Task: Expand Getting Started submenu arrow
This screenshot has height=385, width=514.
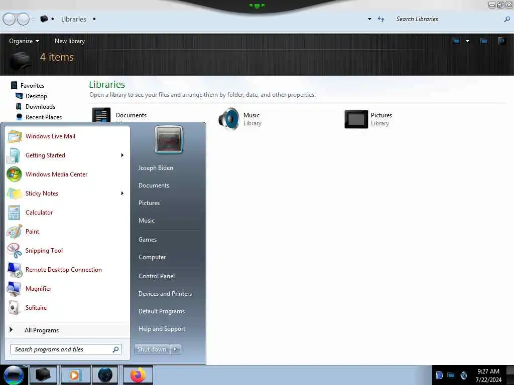Action: (x=122, y=155)
